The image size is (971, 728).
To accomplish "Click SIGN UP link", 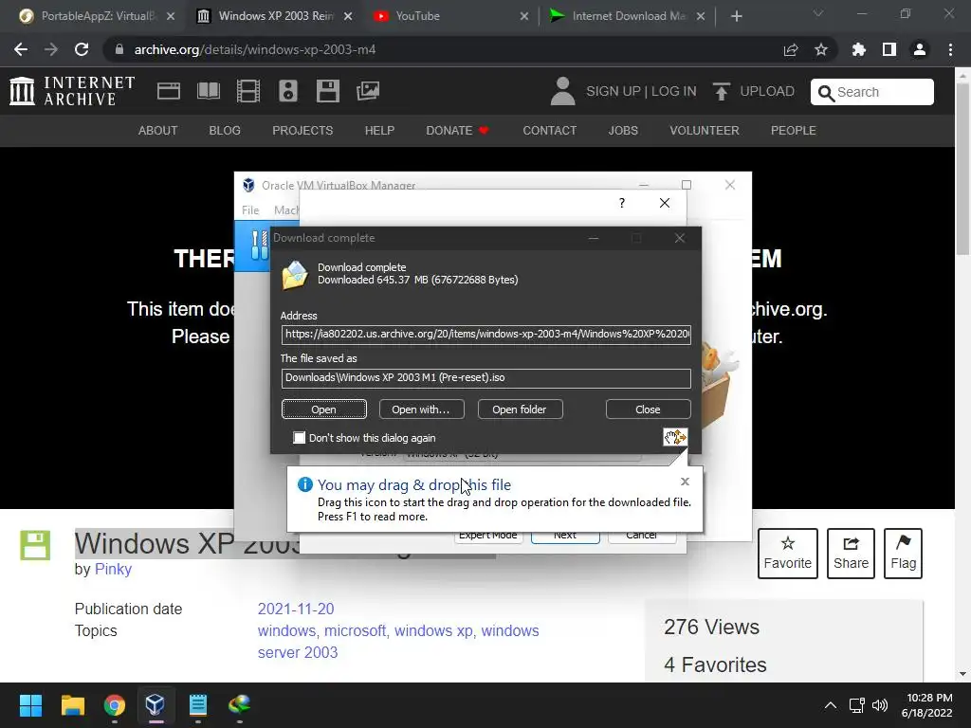I will pyautogui.click(x=614, y=92).
